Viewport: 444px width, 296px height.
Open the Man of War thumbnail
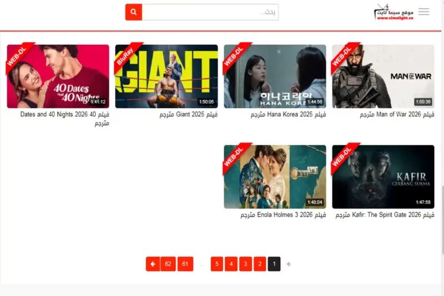pyautogui.click(x=383, y=76)
